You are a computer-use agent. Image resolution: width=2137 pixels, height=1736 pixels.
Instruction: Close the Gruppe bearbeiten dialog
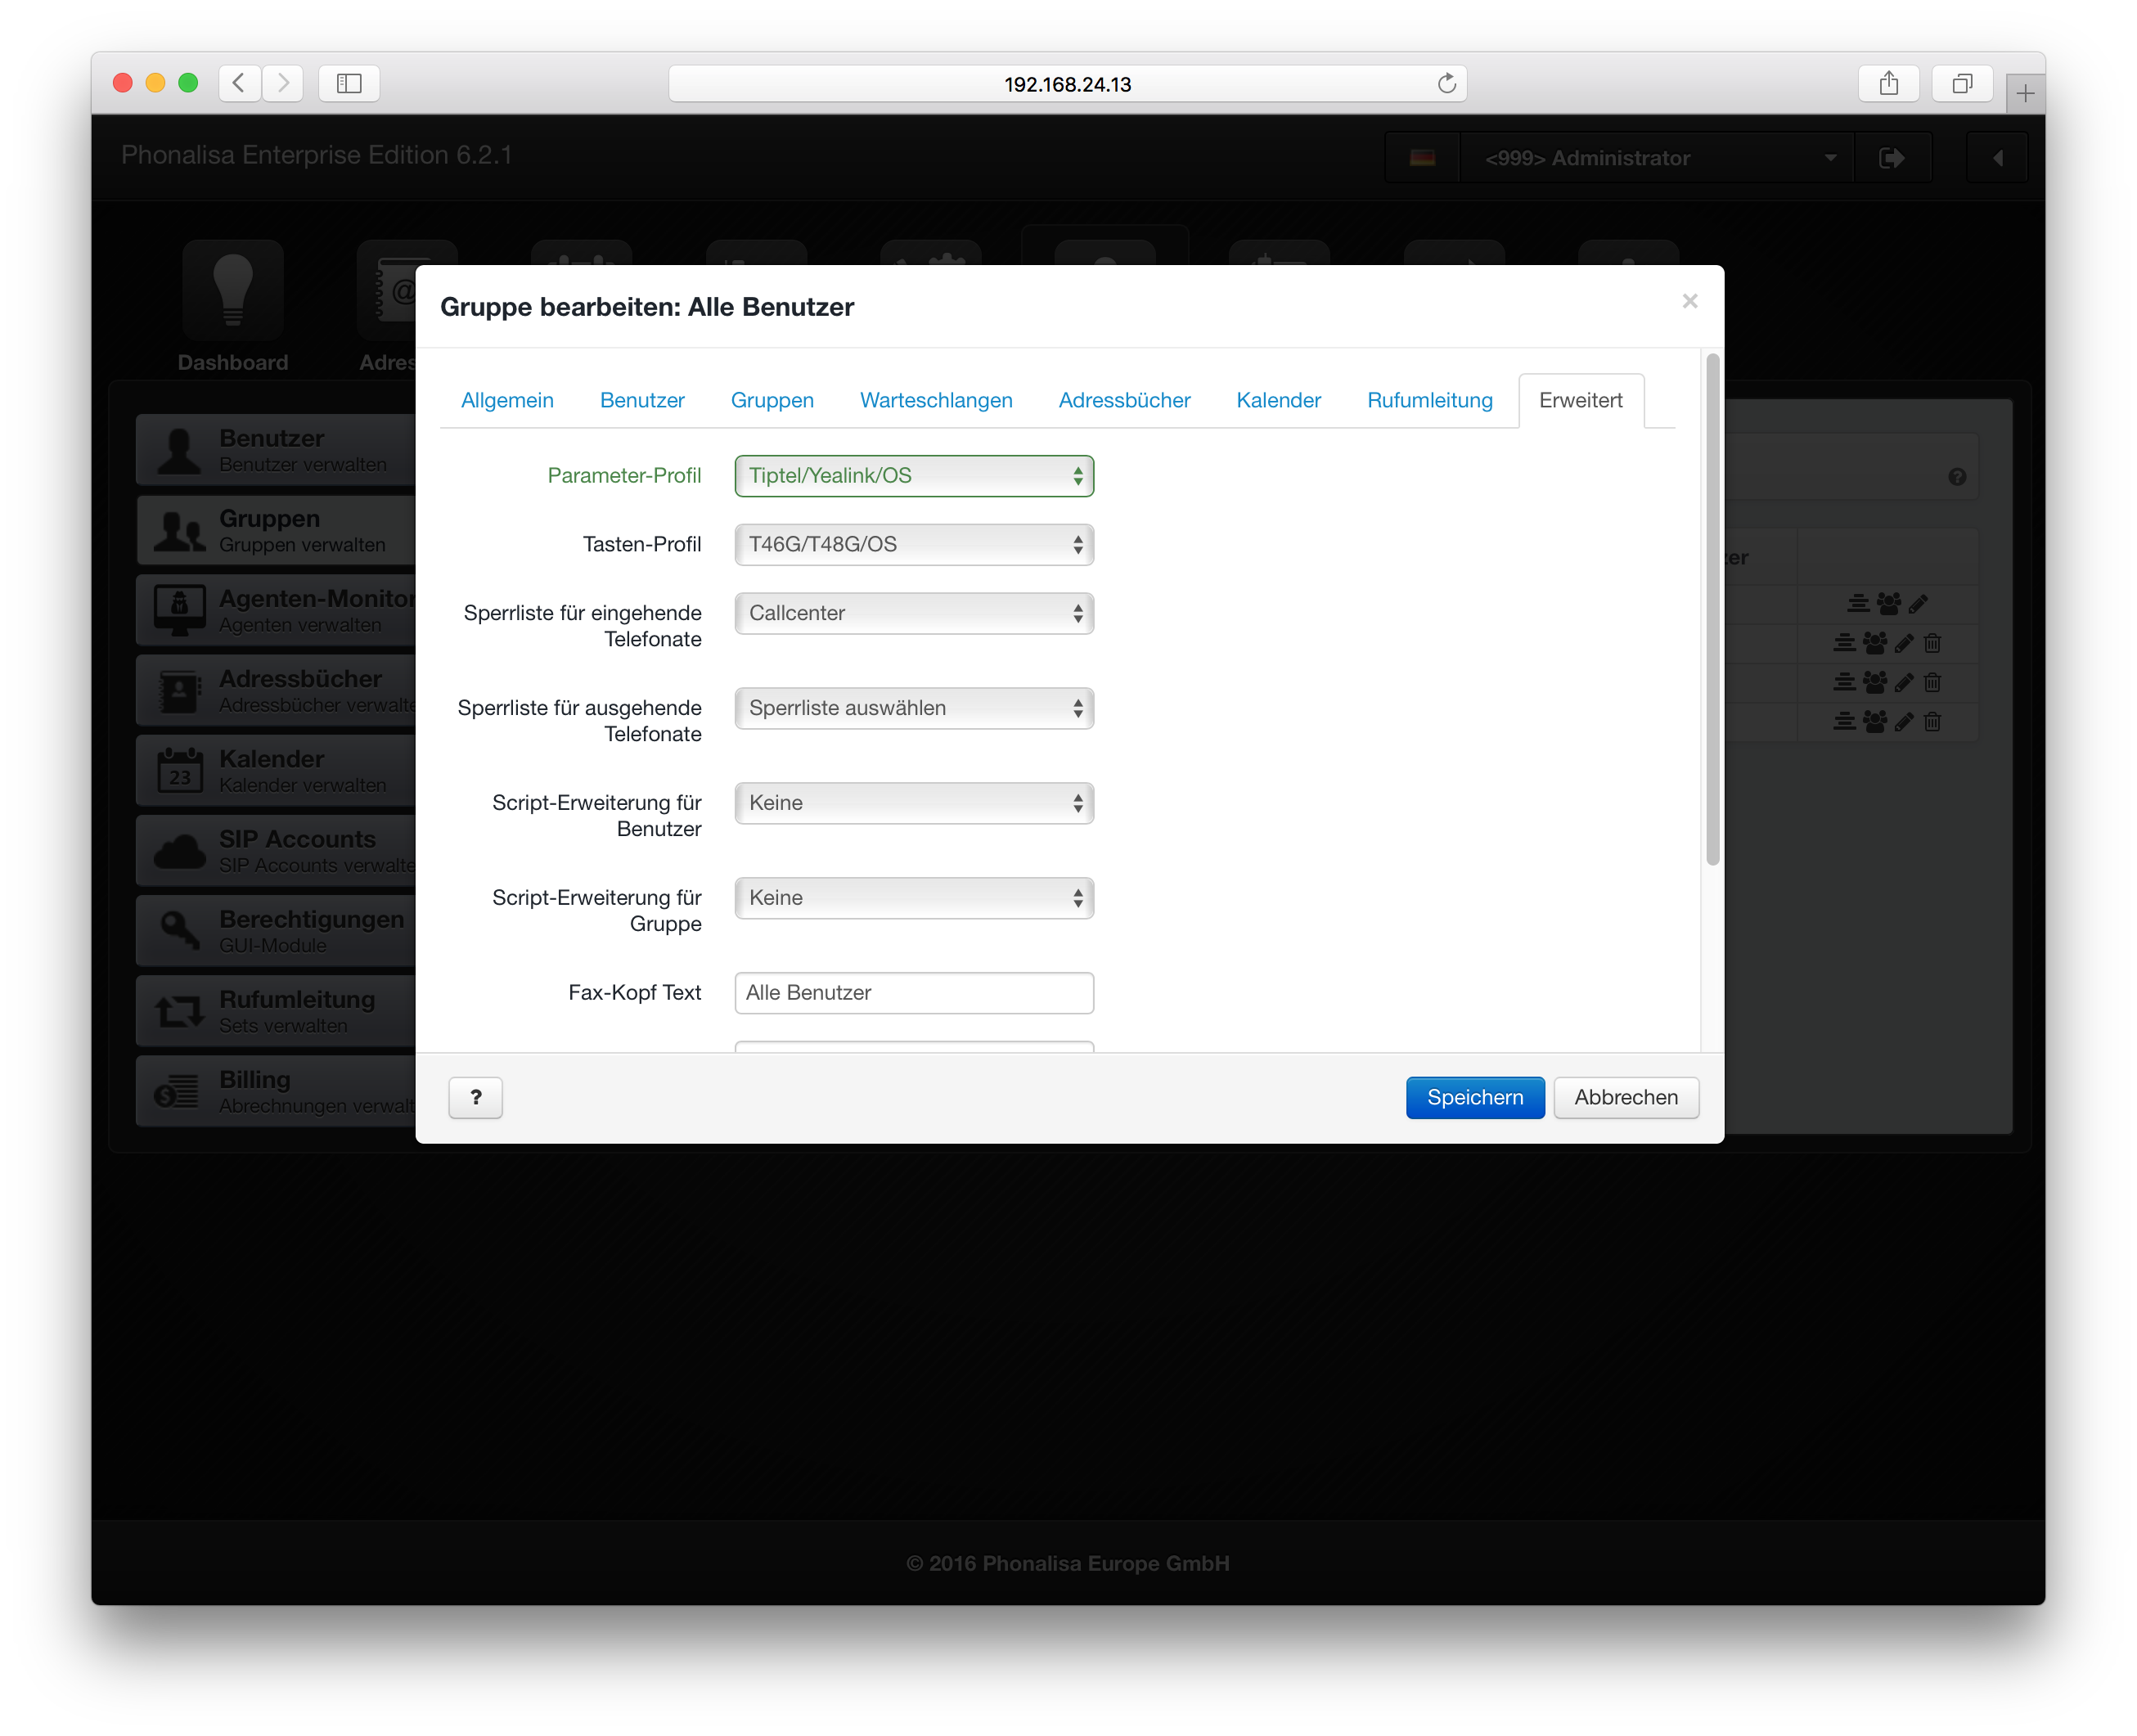[x=1689, y=302]
